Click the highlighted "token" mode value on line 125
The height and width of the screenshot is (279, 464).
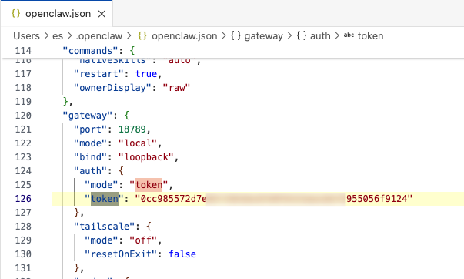149,185
